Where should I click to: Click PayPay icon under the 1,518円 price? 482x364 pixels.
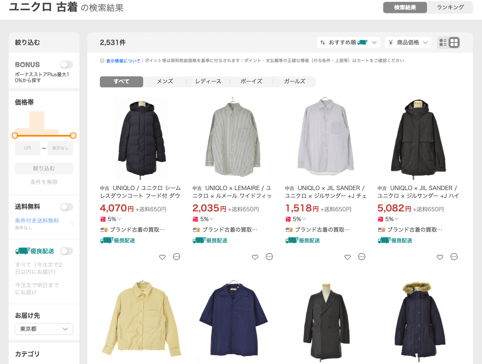[x=288, y=219]
